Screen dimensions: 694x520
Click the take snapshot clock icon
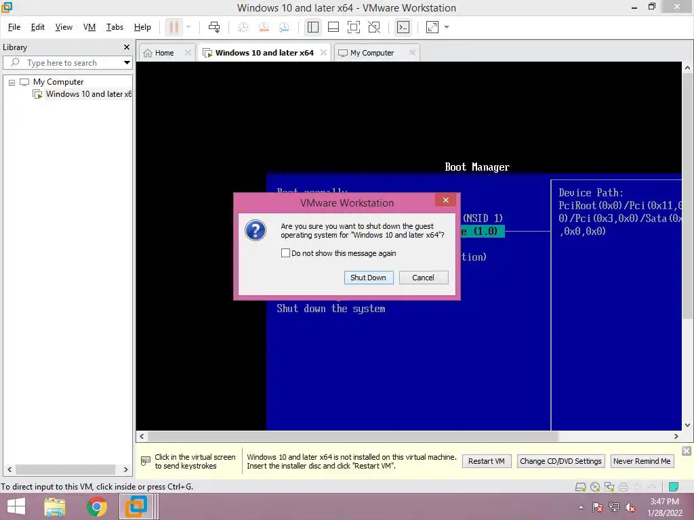click(x=243, y=27)
